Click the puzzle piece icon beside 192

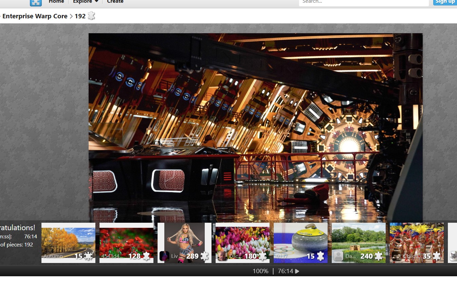click(91, 16)
